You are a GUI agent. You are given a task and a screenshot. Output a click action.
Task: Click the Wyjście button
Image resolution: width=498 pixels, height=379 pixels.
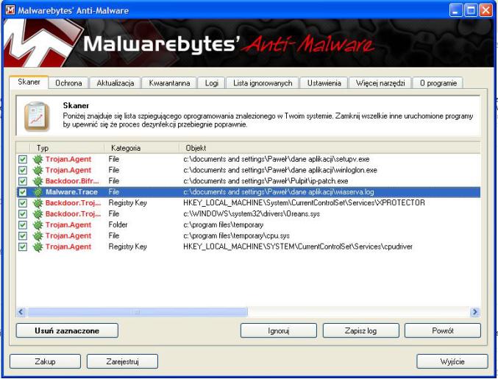click(x=452, y=361)
